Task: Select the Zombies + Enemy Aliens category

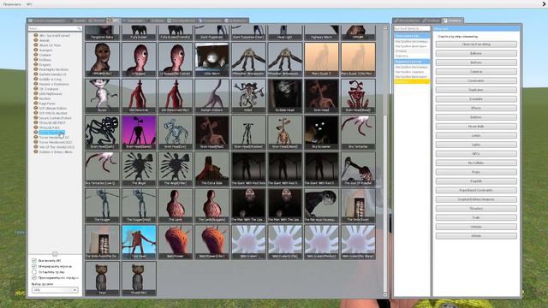Action: 56,152
